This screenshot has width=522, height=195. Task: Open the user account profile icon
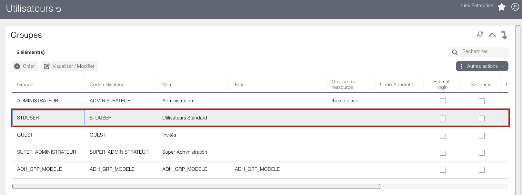pyautogui.click(x=515, y=7)
